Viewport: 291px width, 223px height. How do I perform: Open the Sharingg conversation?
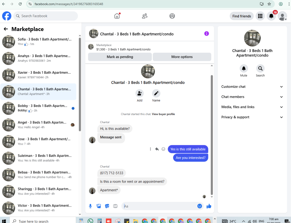click(38, 191)
